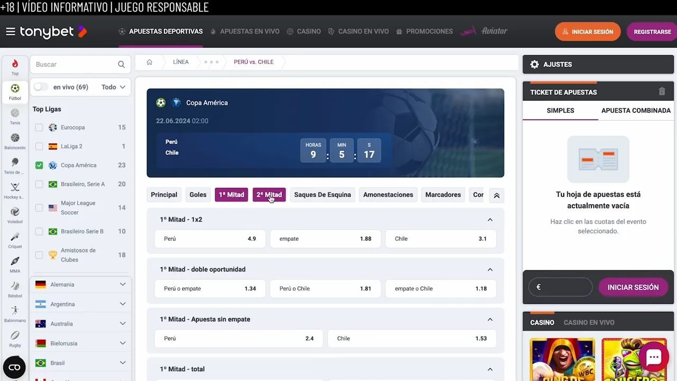The height and width of the screenshot is (381, 677).
Task: Click the Ajustes gear icon
Action: [x=534, y=64]
